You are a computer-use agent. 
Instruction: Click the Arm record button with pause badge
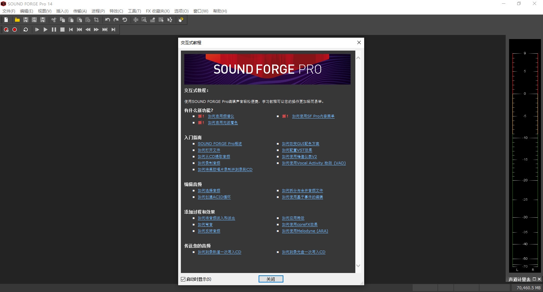[x=6, y=30]
